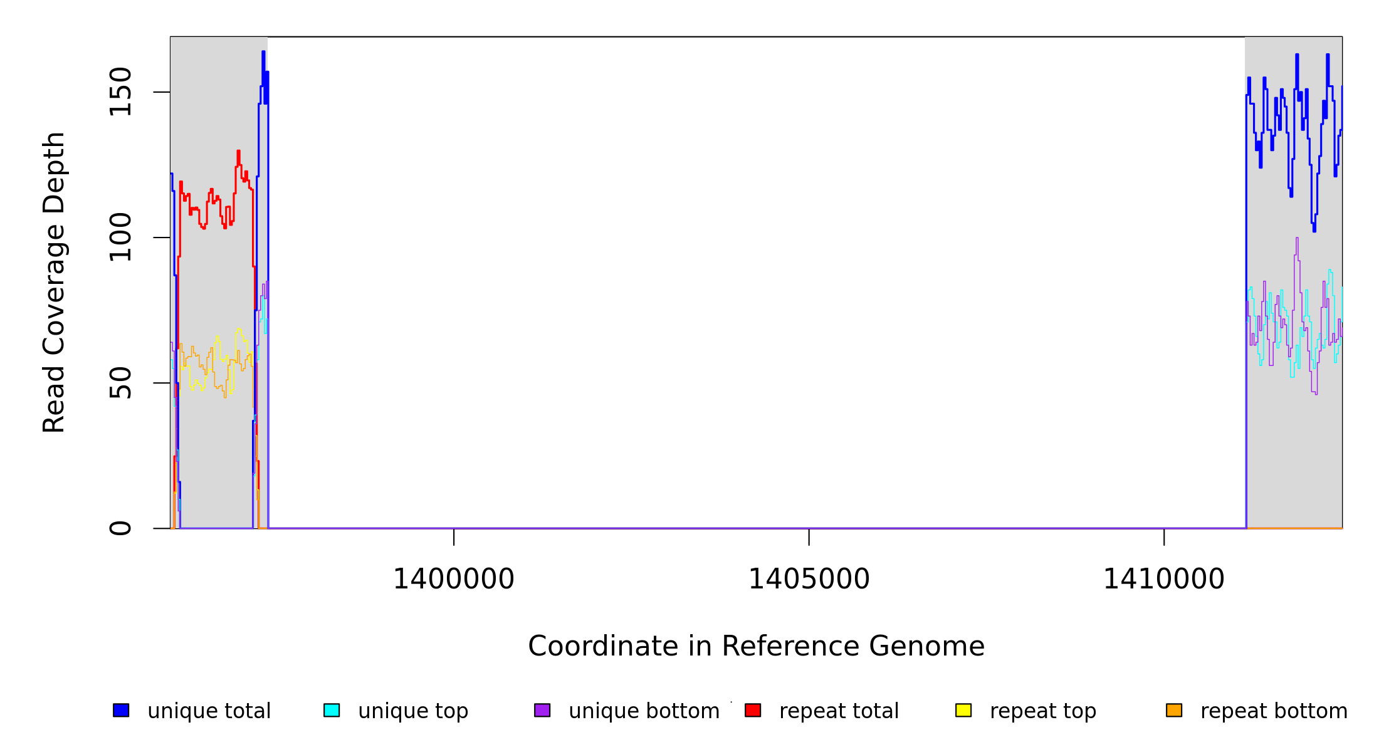Screen dimensions: 1379x752
Task: Click the purple unique bottom legend swatch
Action: pos(542,710)
